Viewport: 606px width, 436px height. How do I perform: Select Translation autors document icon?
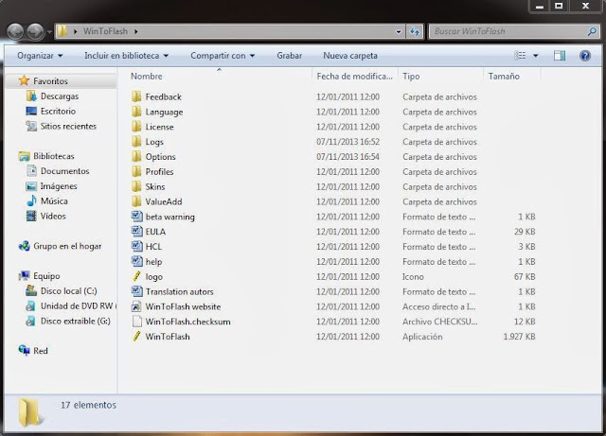coord(136,291)
